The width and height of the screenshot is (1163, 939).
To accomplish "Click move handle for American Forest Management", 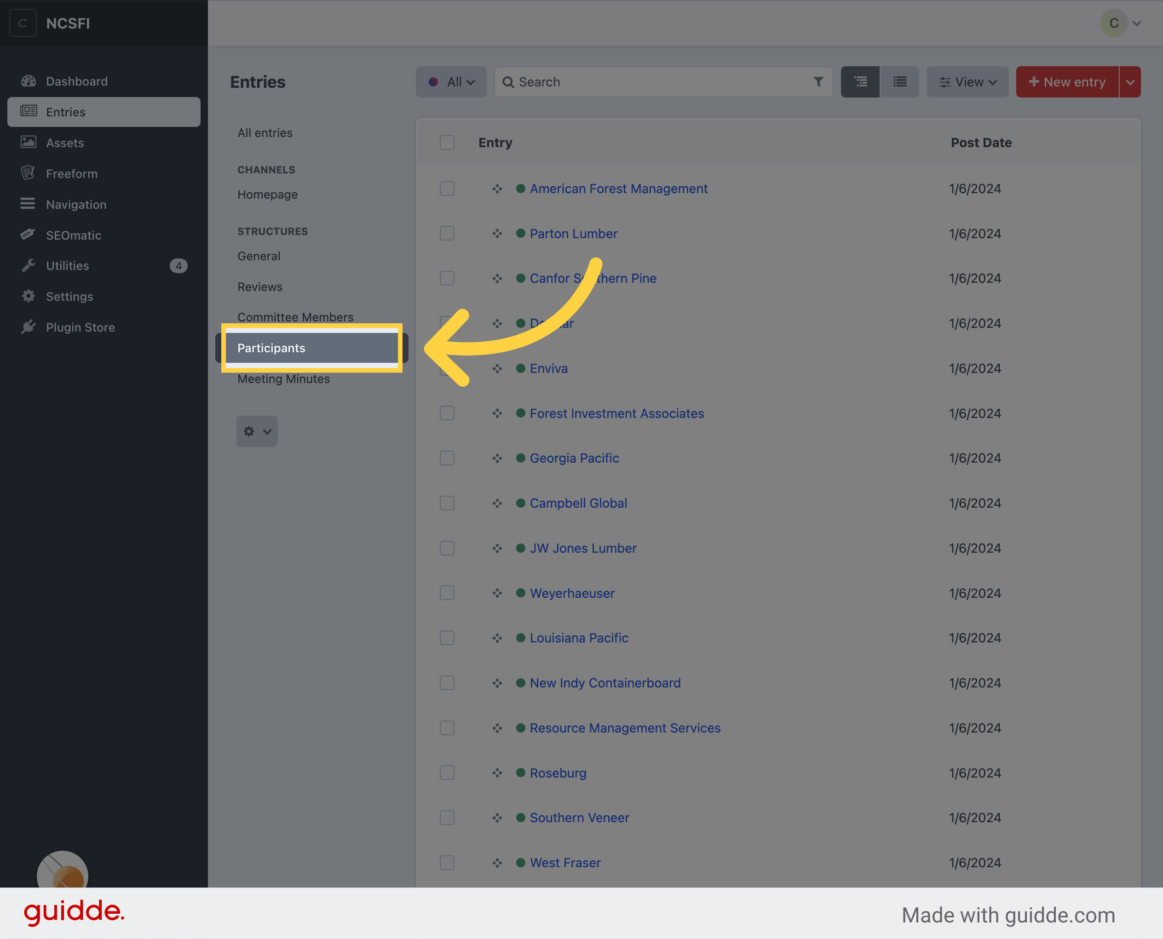I will pyautogui.click(x=497, y=189).
